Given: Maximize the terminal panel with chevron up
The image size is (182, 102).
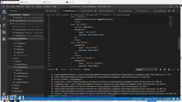Looking at the screenshot, I should [x=173, y=69].
